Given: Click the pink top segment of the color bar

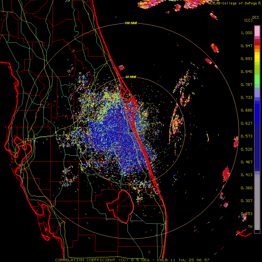Looking at the screenshot, I should tap(257, 31).
